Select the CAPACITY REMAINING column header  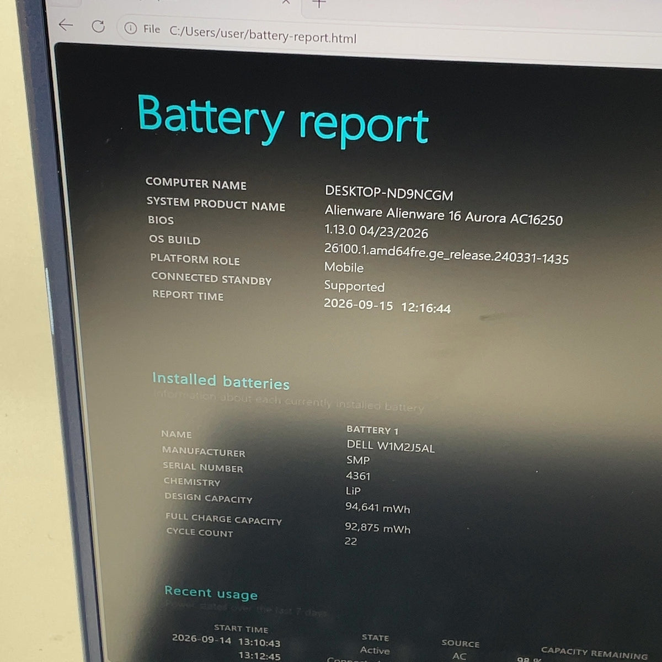pos(594,653)
